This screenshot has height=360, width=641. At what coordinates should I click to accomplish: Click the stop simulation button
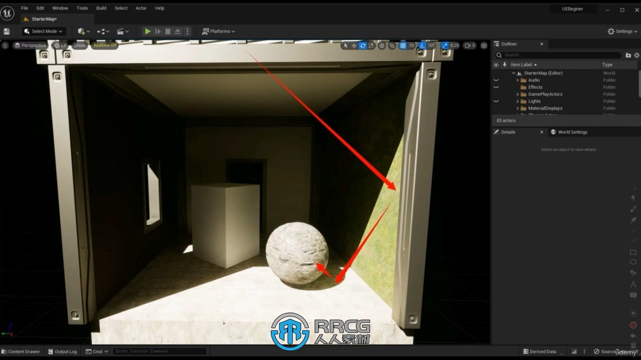(168, 31)
